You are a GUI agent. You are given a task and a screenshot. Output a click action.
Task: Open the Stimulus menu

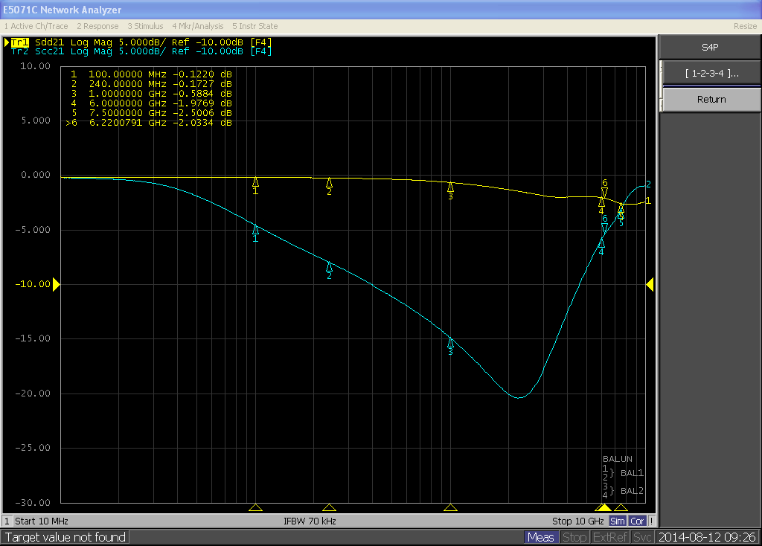tap(145, 26)
